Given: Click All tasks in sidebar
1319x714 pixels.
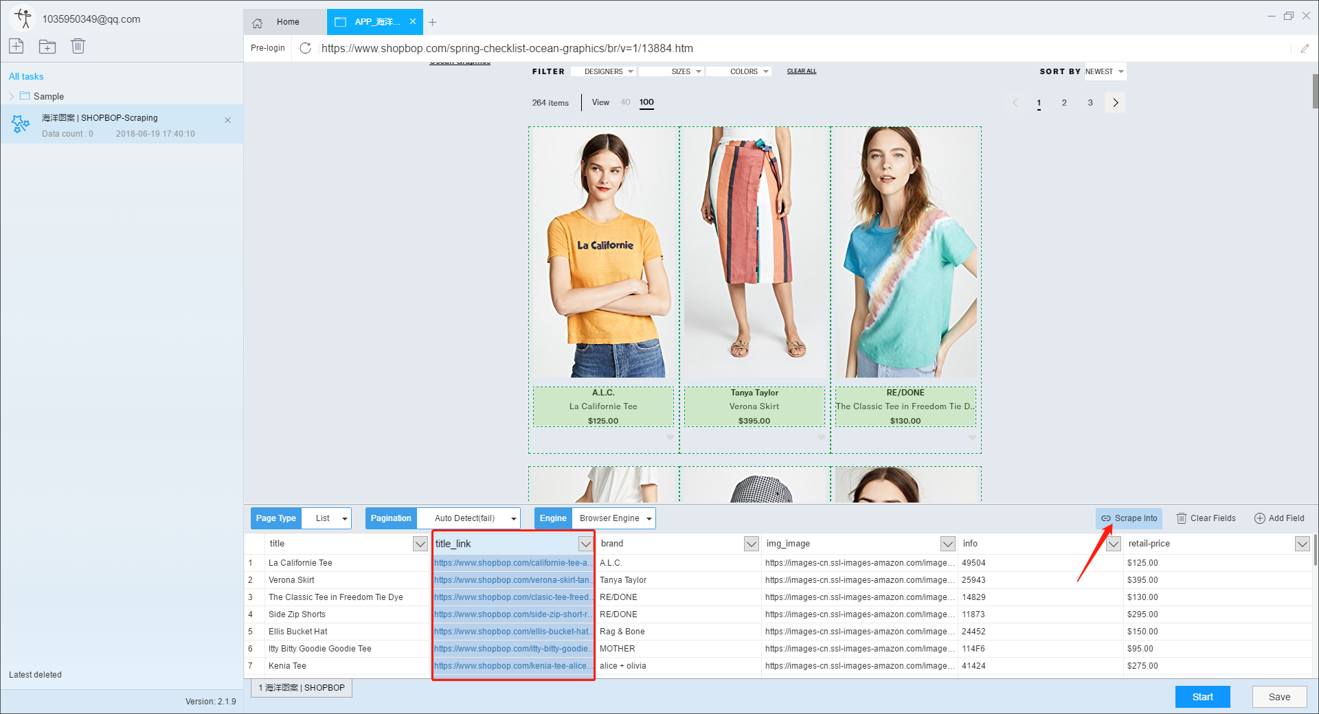Looking at the screenshot, I should [26, 76].
